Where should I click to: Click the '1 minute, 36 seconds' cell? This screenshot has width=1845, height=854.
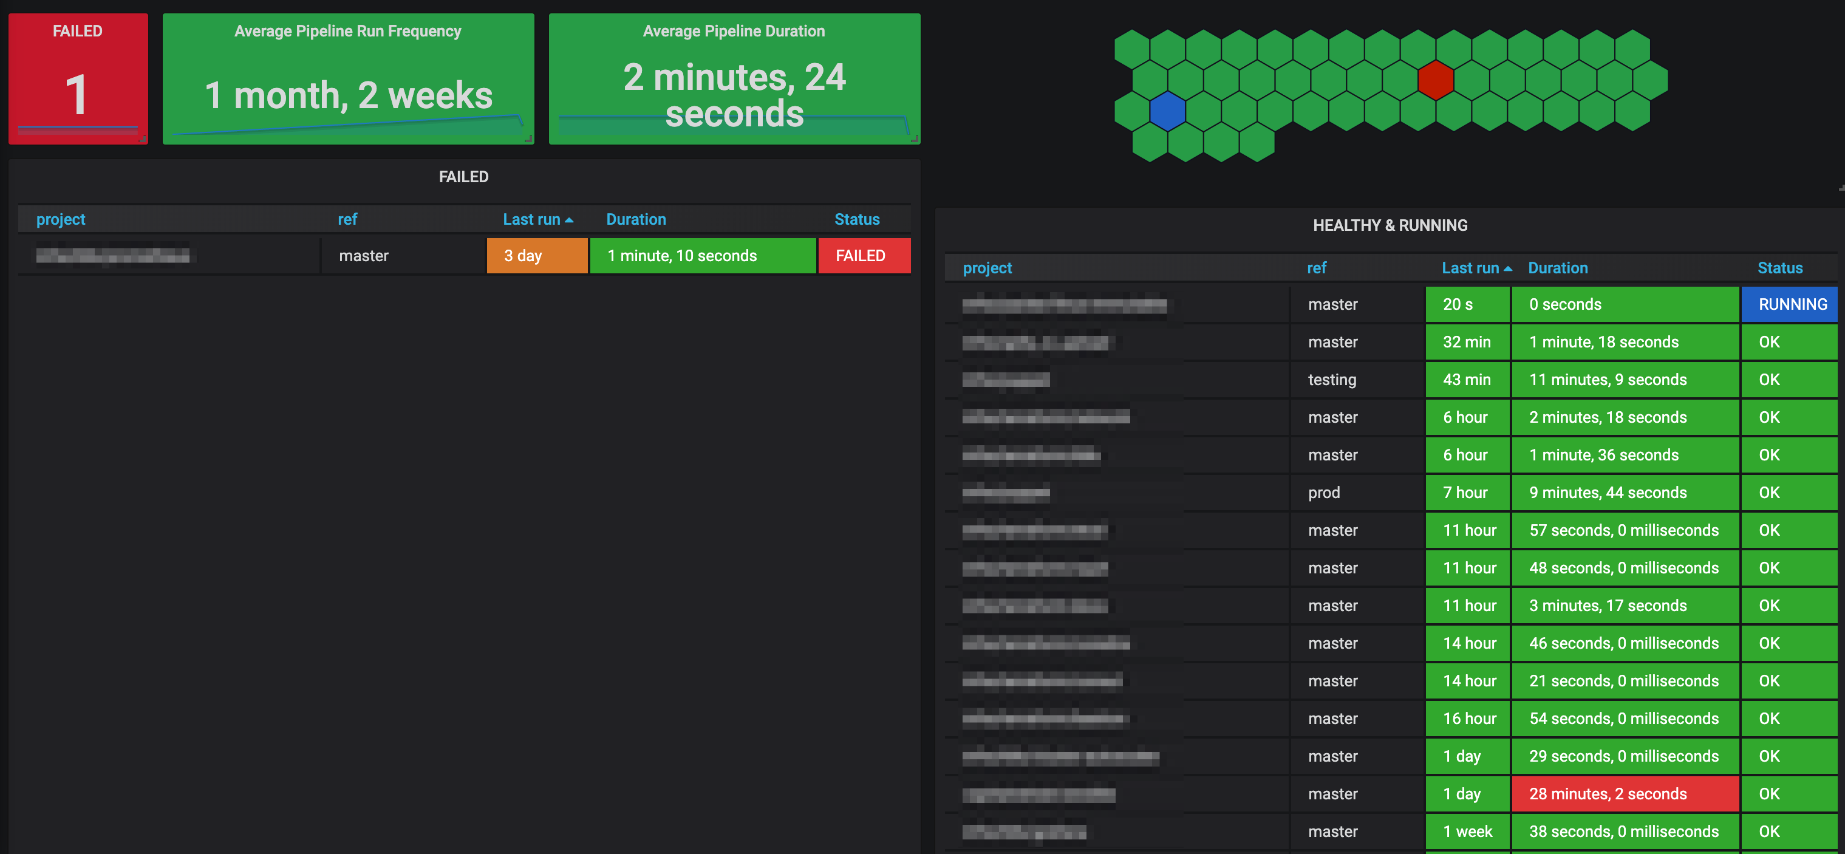coord(1625,455)
